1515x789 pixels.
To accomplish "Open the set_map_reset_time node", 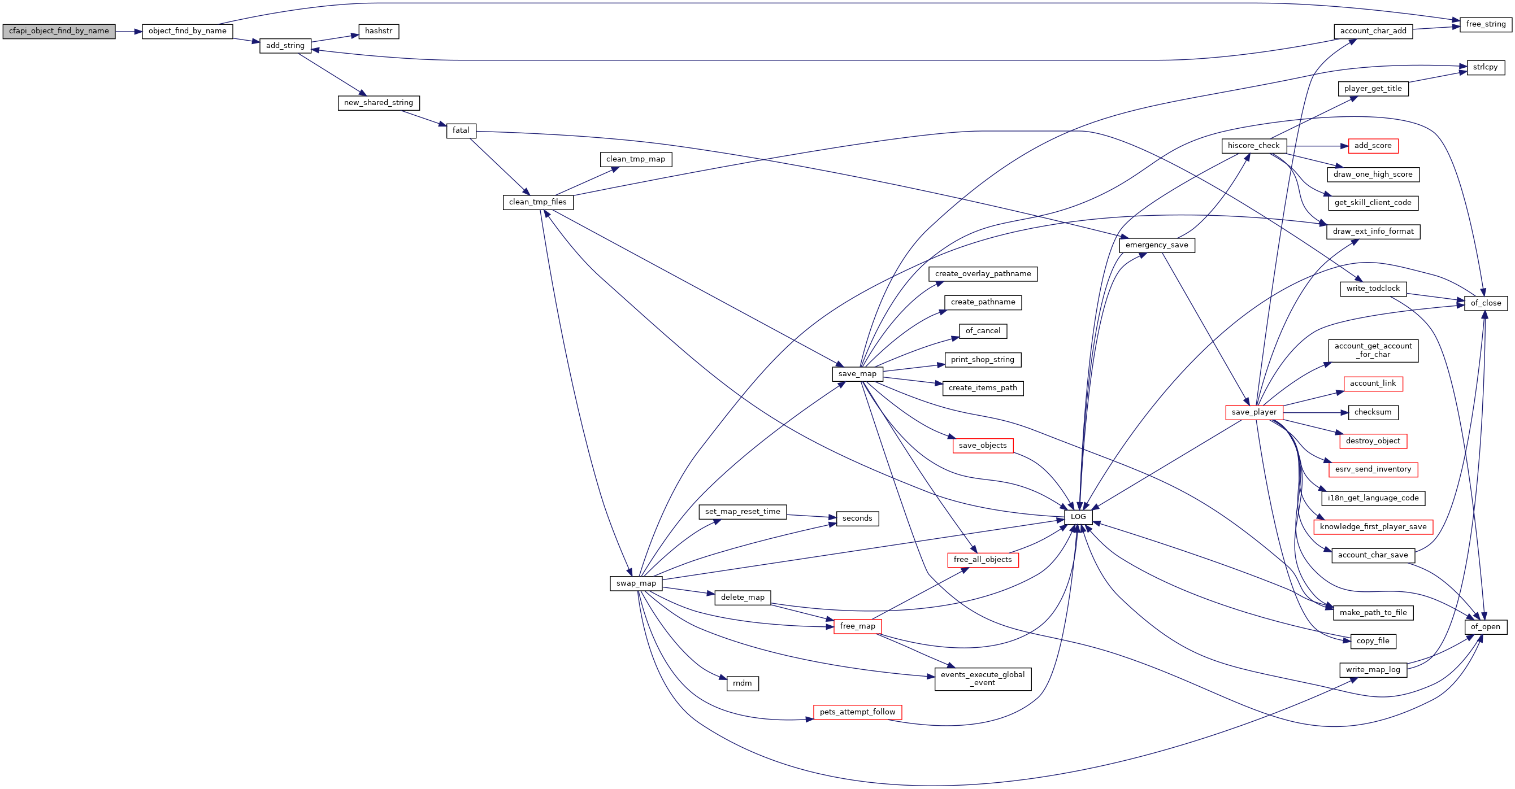I will (x=743, y=512).
